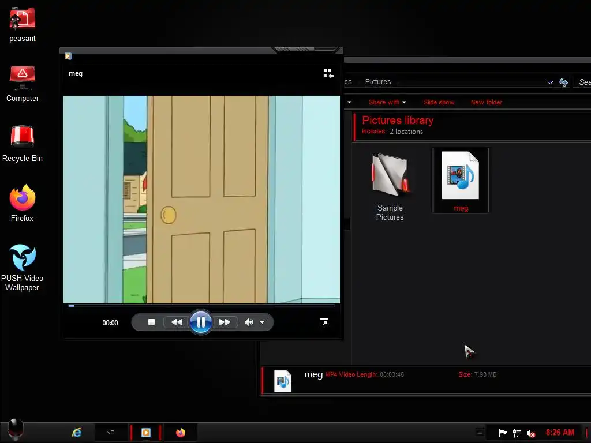Image resolution: width=591 pixels, height=443 pixels.
Task: Mute the Media Player speaker icon
Action: coord(249,322)
